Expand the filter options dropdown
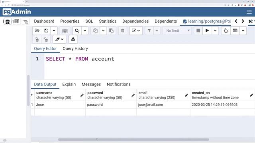The image size is (255, 143). pyautogui.click(x=157, y=31)
